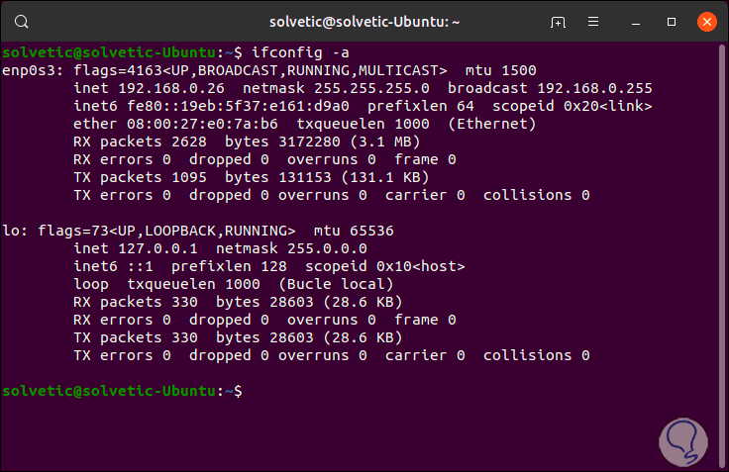Click the lo loopback interface name
The image size is (729, 472).
click(10, 231)
